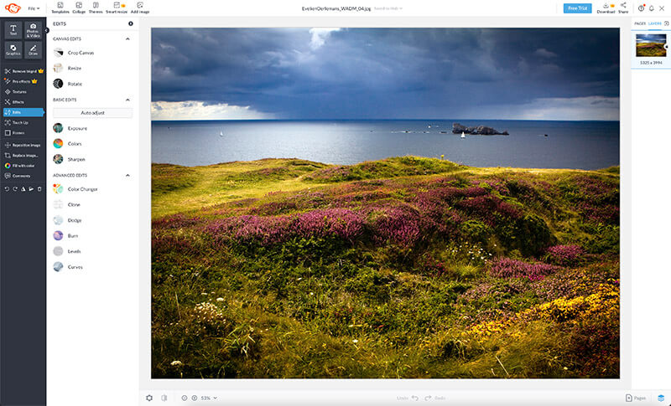Click the Auto adjust button
This screenshot has width=671, height=406.
(92, 112)
